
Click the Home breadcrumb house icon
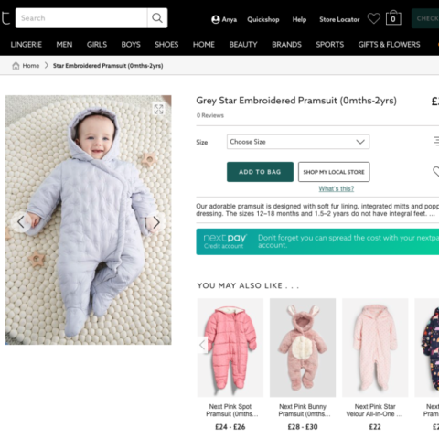point(16,66)
